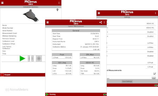Click the Calibration Offset label
Screen dimensions: 158x96
pyautogui.click(x=9, y=44)
